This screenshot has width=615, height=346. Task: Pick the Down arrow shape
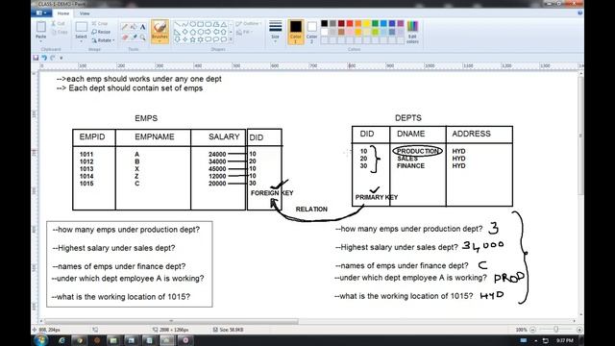coord(177,39)
